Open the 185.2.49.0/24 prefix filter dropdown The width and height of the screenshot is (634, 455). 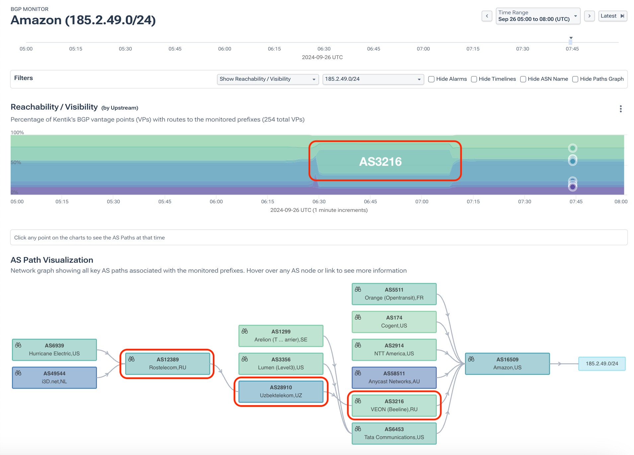tap(373, 79)
